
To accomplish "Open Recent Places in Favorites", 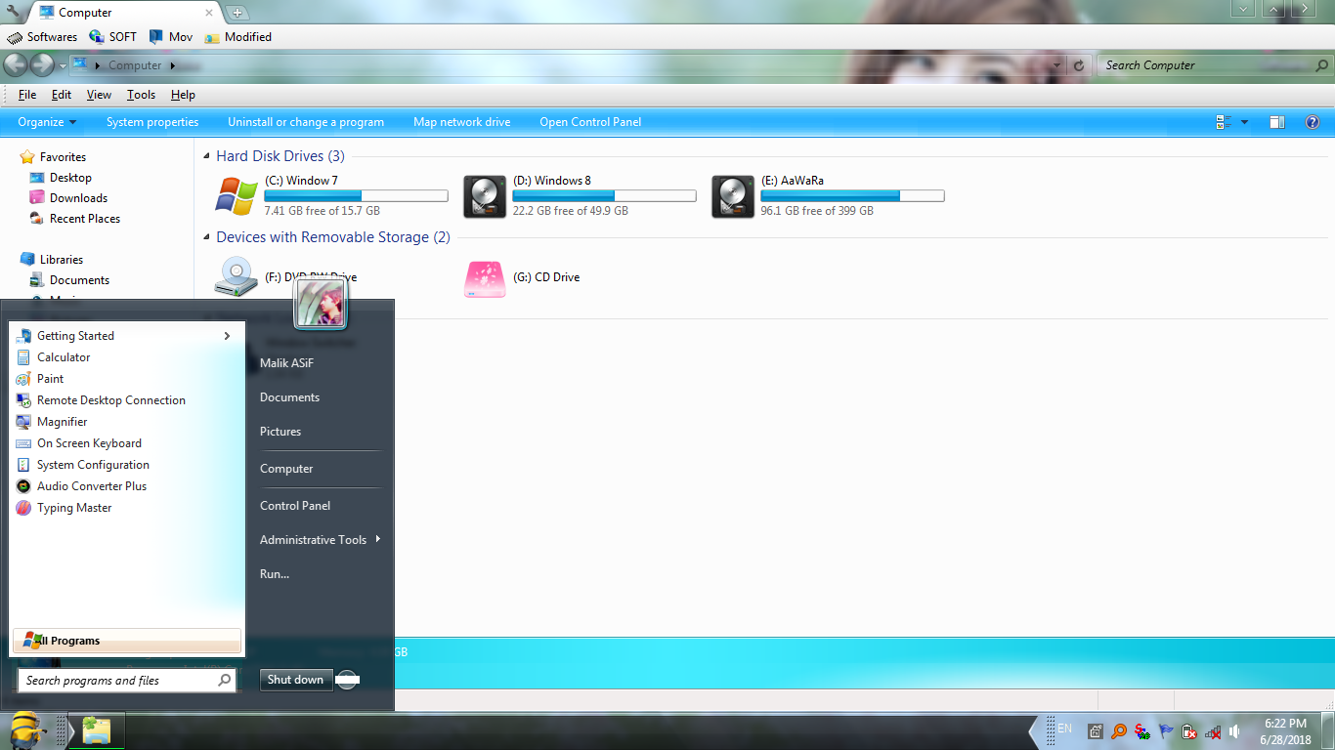I will tap(85, 219).
